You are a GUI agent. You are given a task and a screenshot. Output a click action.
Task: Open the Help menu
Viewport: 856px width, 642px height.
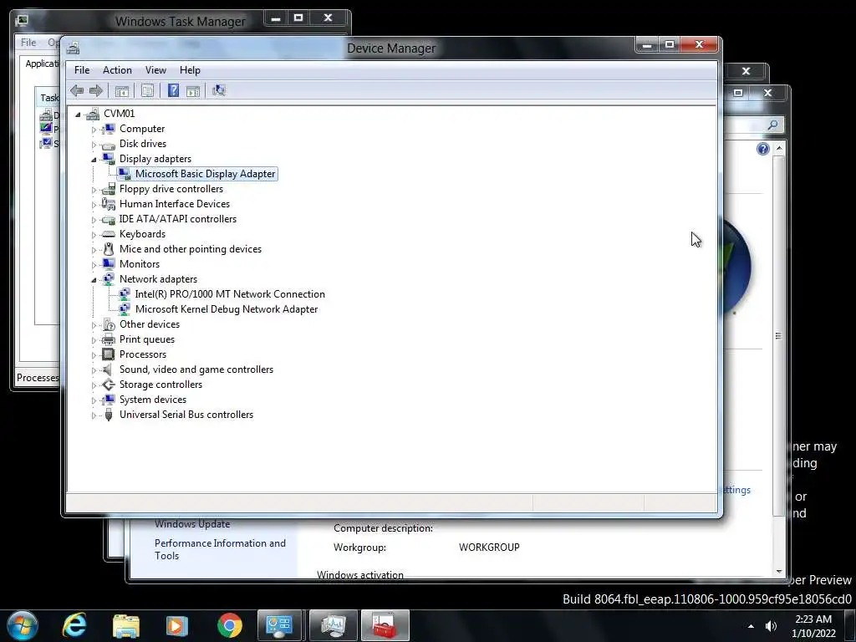pyautogui.click(x=190, y=70)
